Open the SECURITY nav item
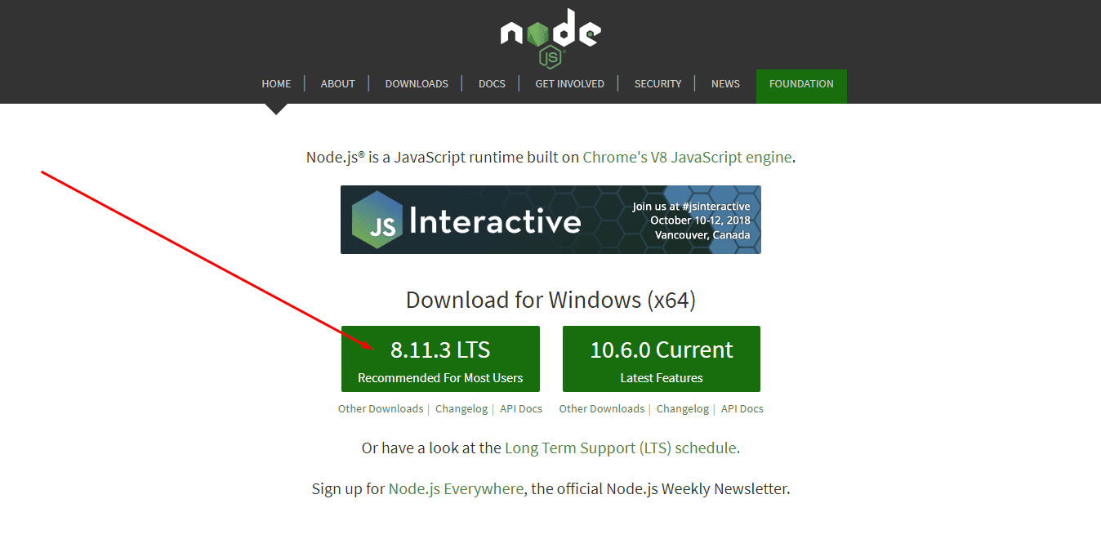The height and width of the screenshot is (539, 1101). (x=657, y=83)
